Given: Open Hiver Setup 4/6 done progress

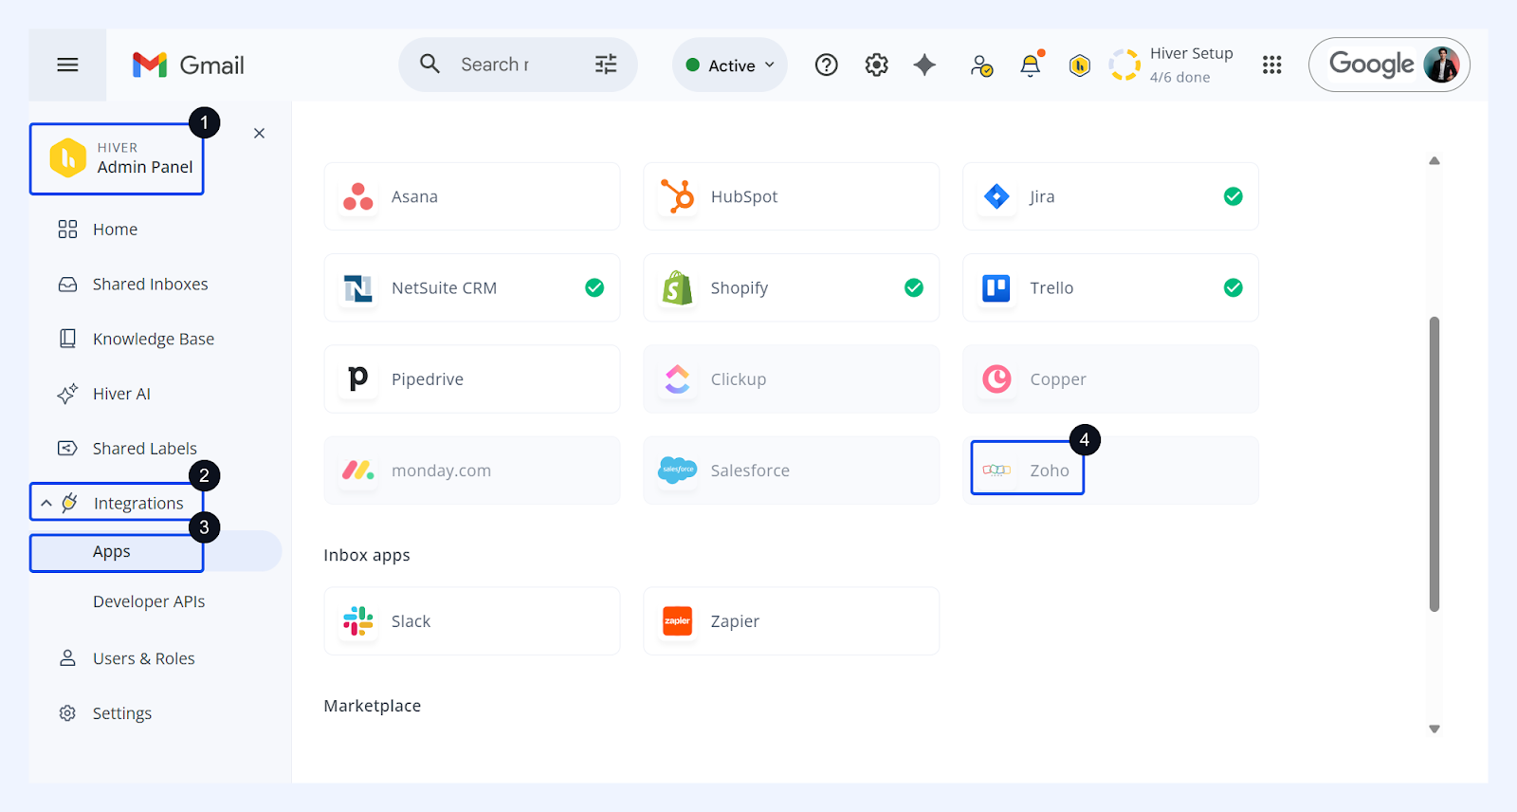Looking at the screenshot, I should click(1172, 65).
